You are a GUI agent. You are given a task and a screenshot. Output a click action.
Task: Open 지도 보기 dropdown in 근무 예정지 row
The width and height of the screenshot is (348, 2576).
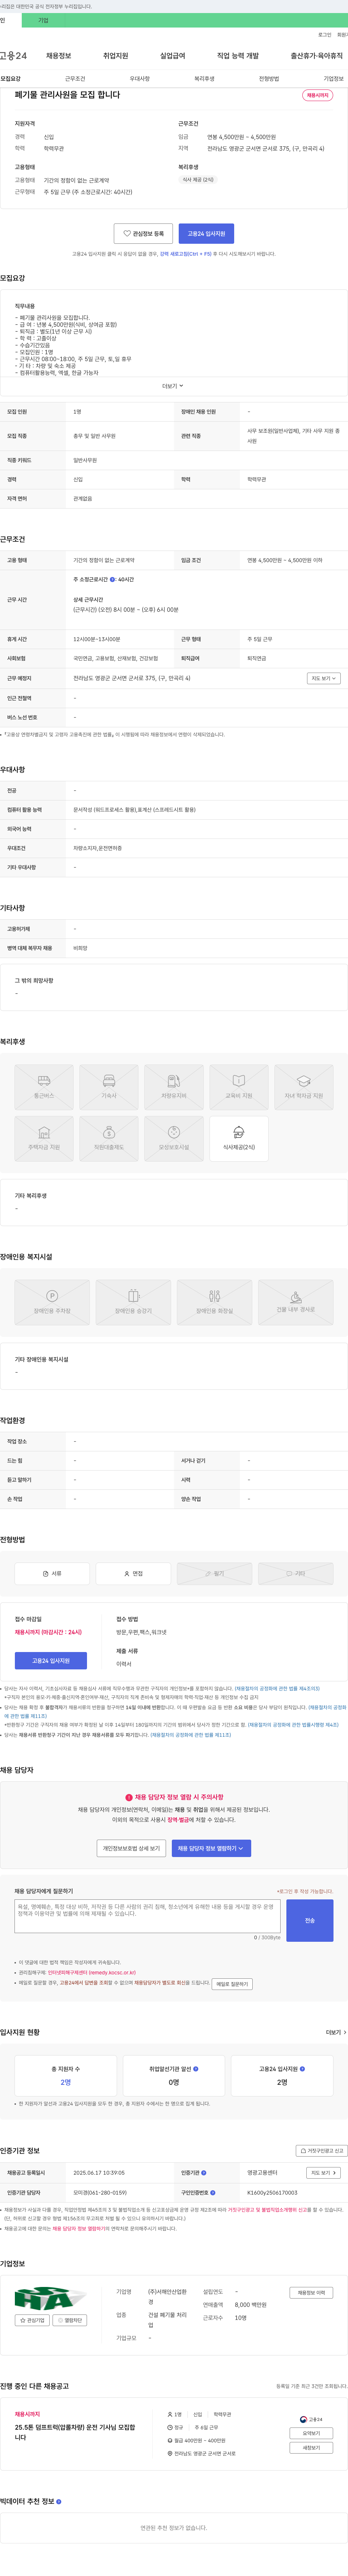point(323,678)
